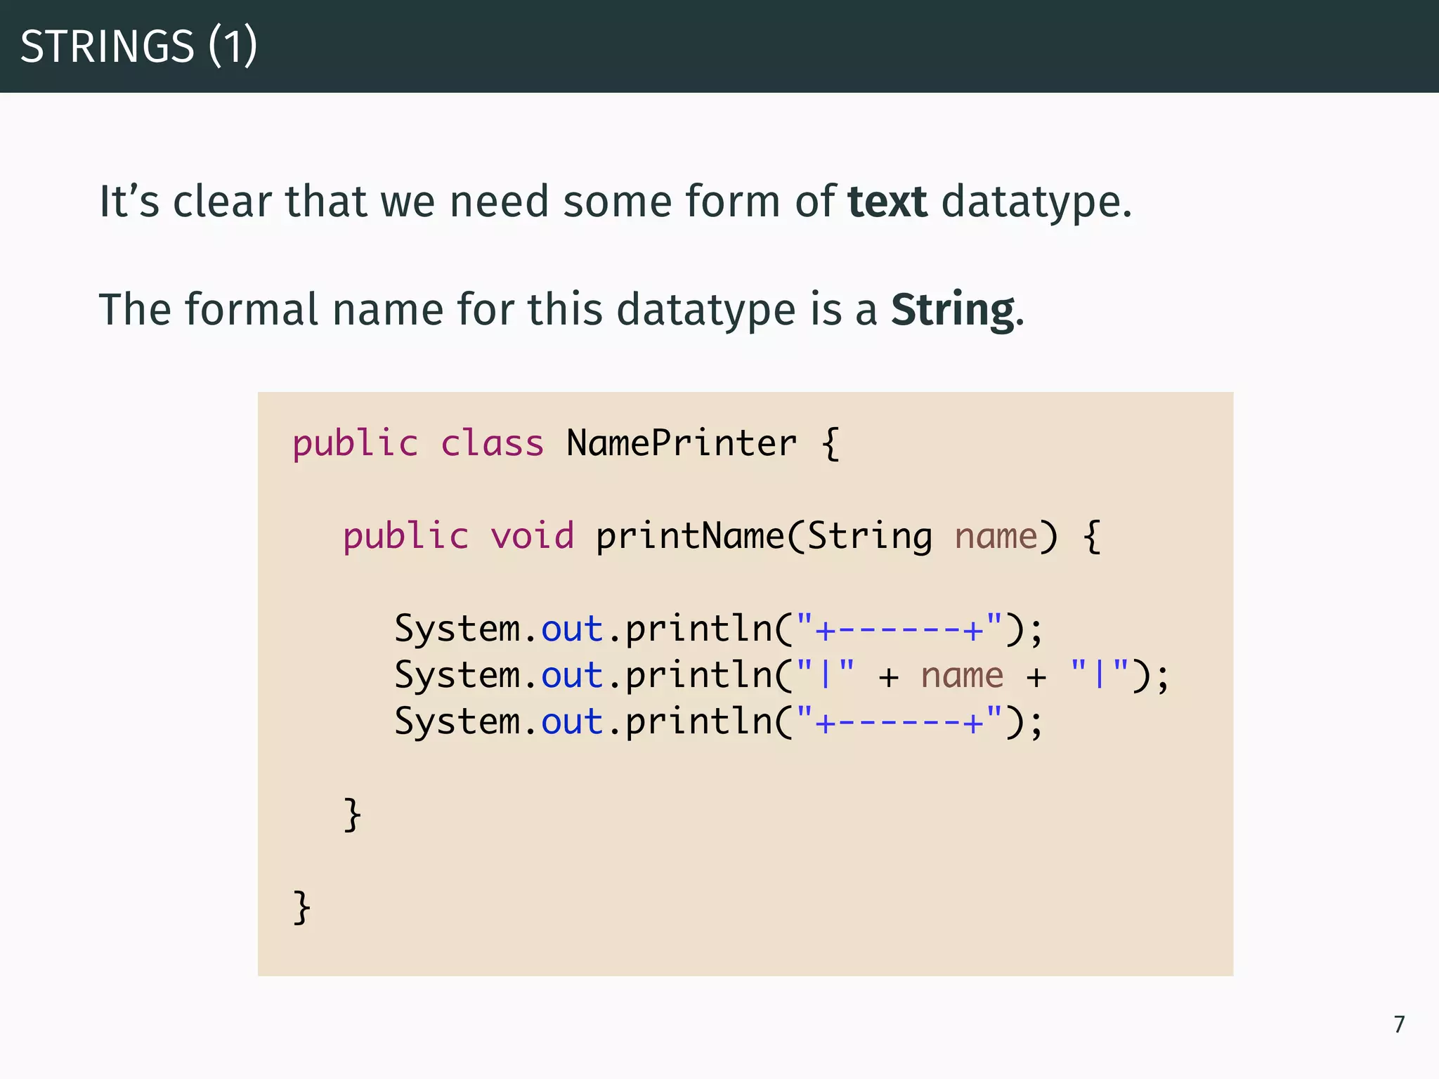Click the last println line with "+-------+"
This screenshot has height=1079, width=1439.
(x=719, y=721)
